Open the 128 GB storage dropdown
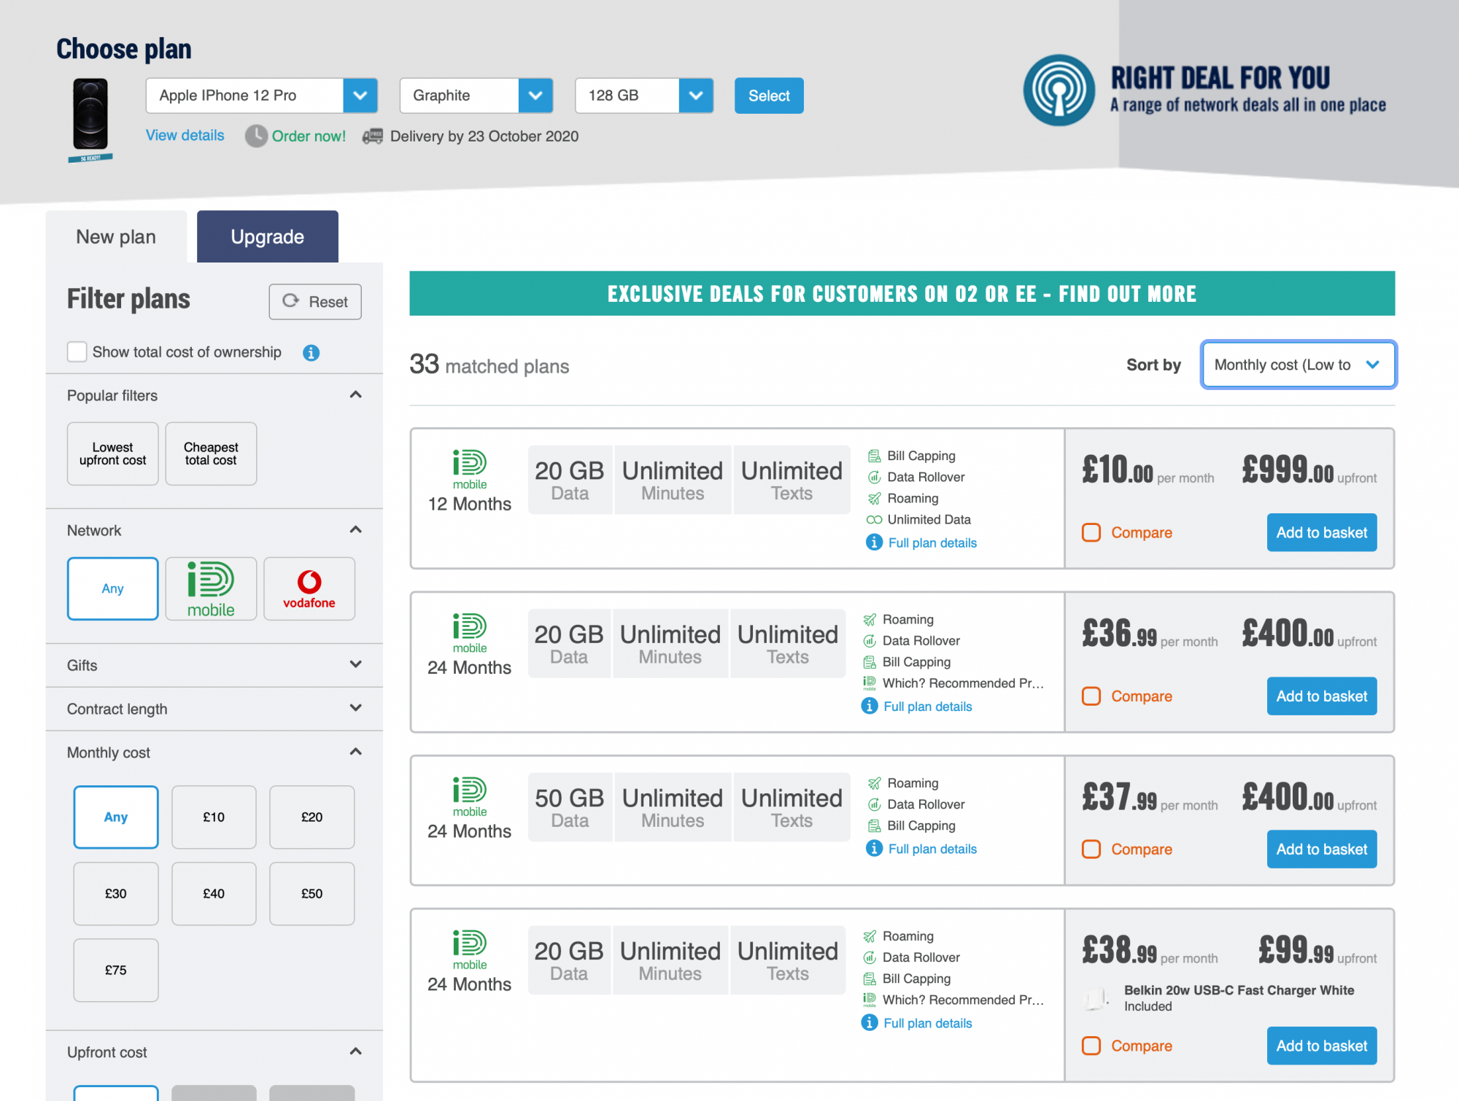The width and height of the screenshot is (1459, 1101). (x=644, y=96)
